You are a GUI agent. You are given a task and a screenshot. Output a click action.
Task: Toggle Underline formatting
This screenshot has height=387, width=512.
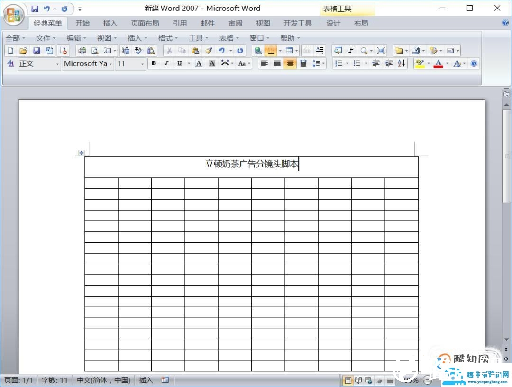pos(179,63)
